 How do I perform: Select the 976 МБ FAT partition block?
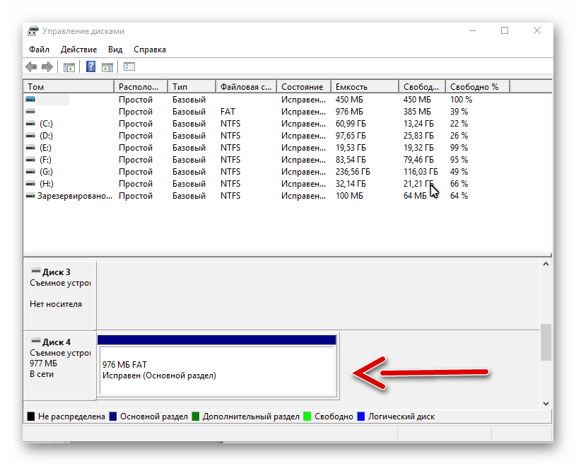tap(217, 371)
